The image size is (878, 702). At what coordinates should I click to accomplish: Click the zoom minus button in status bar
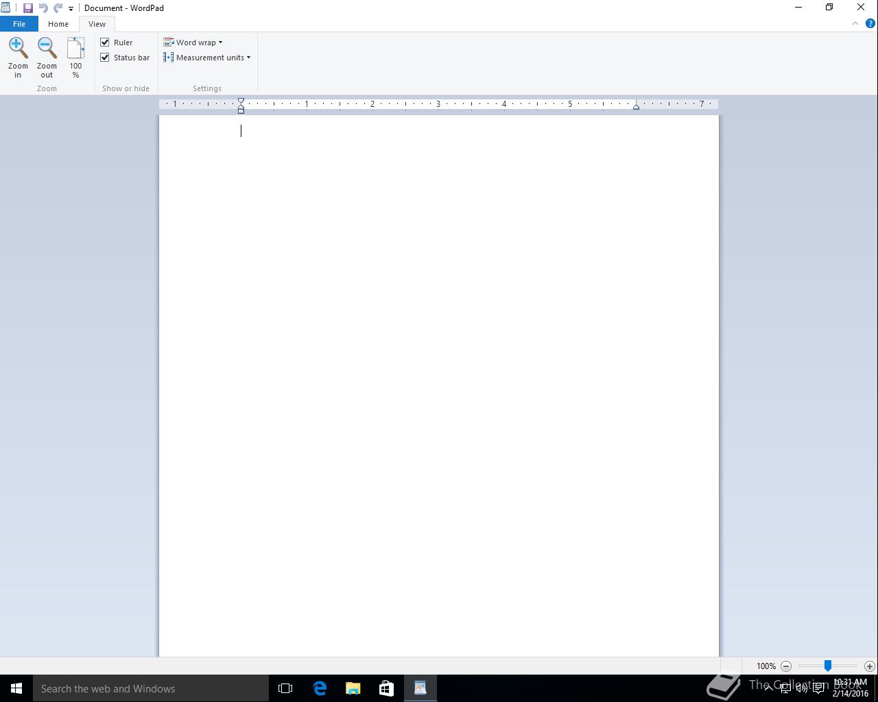click(x=786, y=666)
